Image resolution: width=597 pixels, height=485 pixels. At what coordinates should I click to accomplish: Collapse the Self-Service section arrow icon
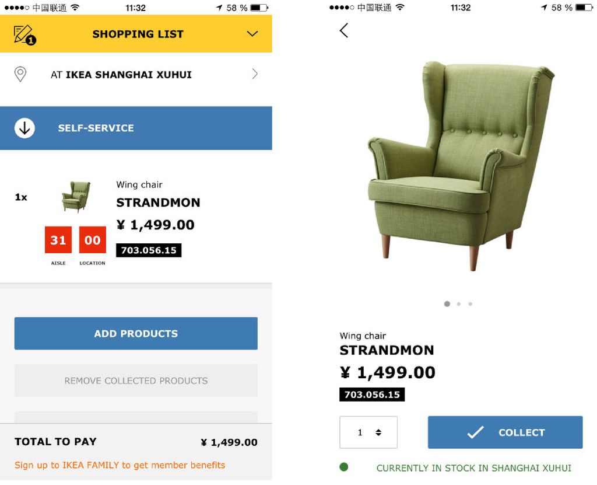(x=24, y=128)
